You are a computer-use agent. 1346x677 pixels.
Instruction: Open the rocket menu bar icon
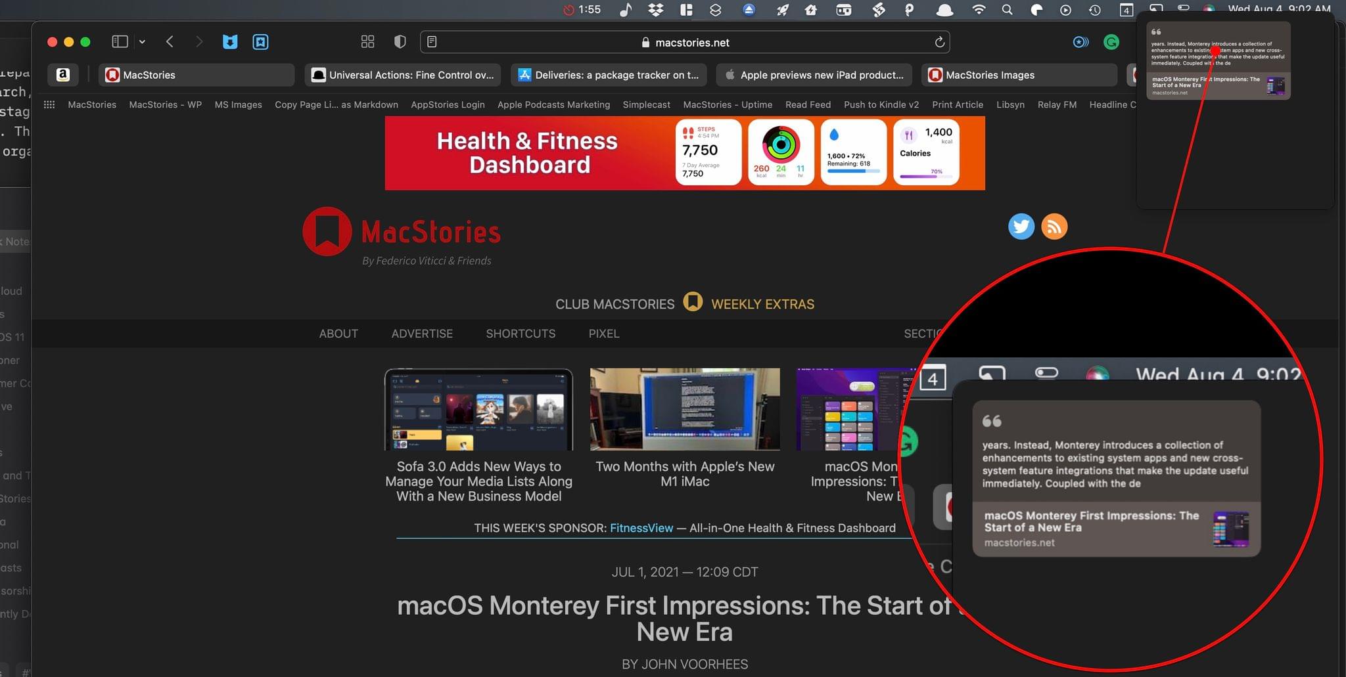pyautogui.click(x=782, y=9)
